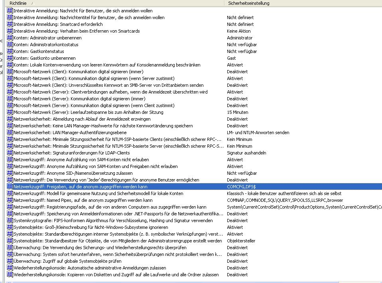This screenshot has width=382, height=283.
Task: Click the icon next to "Konten: Administratorkontostatus"
Action: click(10, 45)
